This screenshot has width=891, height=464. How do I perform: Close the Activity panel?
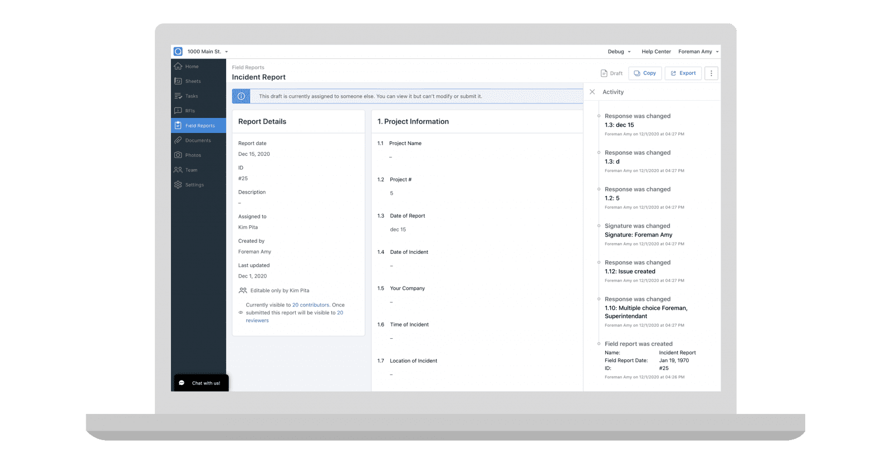pos(592,92)
